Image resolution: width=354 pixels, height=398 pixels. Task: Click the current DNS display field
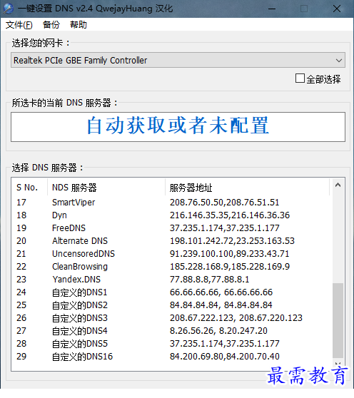click(x=178, y=127)
